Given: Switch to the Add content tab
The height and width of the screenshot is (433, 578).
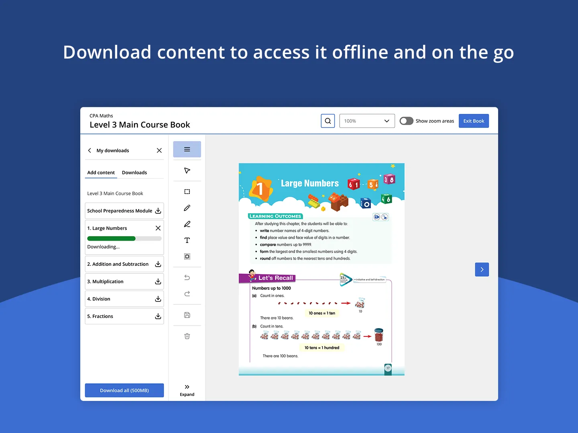Looking at the screenshot, I should pos(101,173).
